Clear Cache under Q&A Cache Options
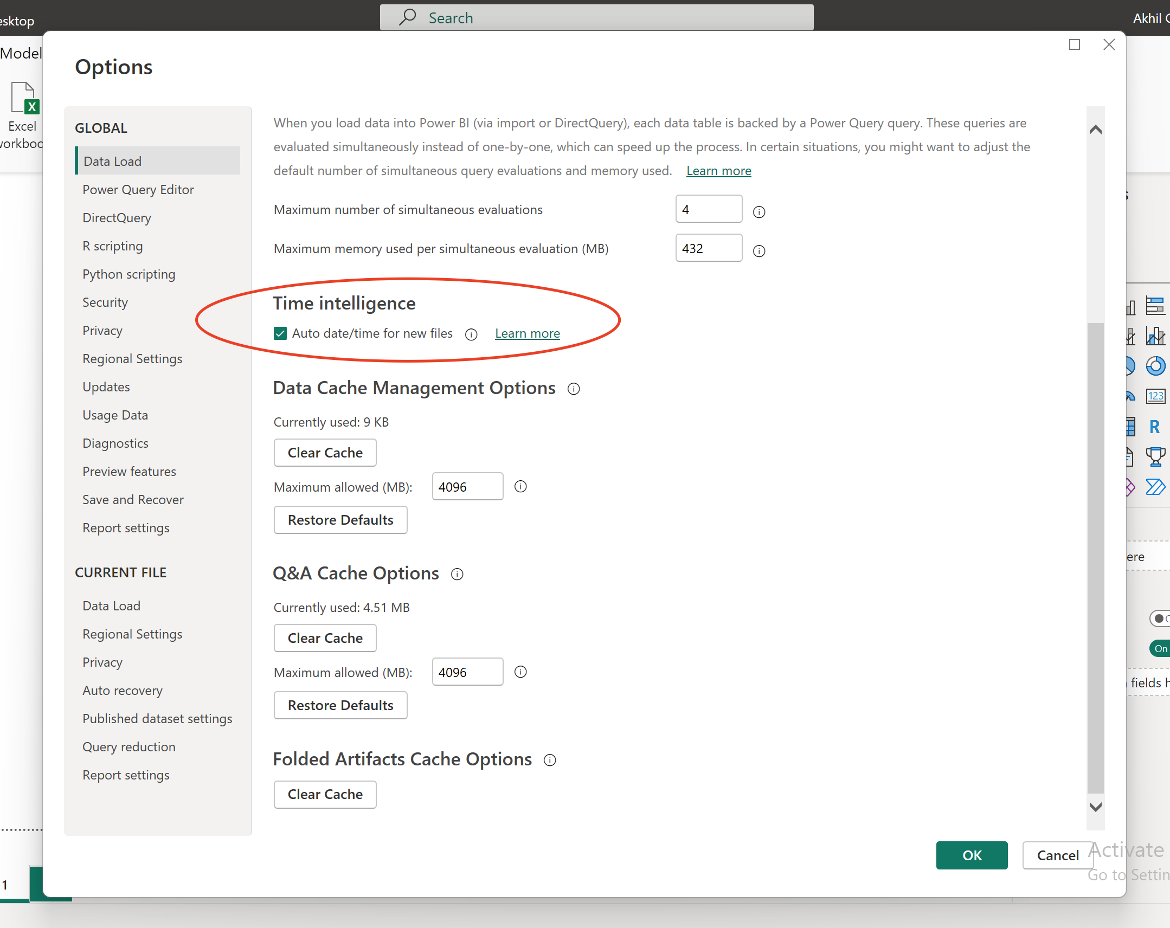Image resolution: width=1170 pixels, height=928 pixels. [325, 638]
